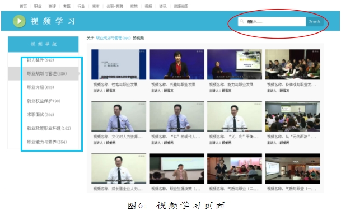Select 职业能力与素养(554) category
The width and height of the screenshot is (341, 211).
pyautogui.click(x=47, y=142)
